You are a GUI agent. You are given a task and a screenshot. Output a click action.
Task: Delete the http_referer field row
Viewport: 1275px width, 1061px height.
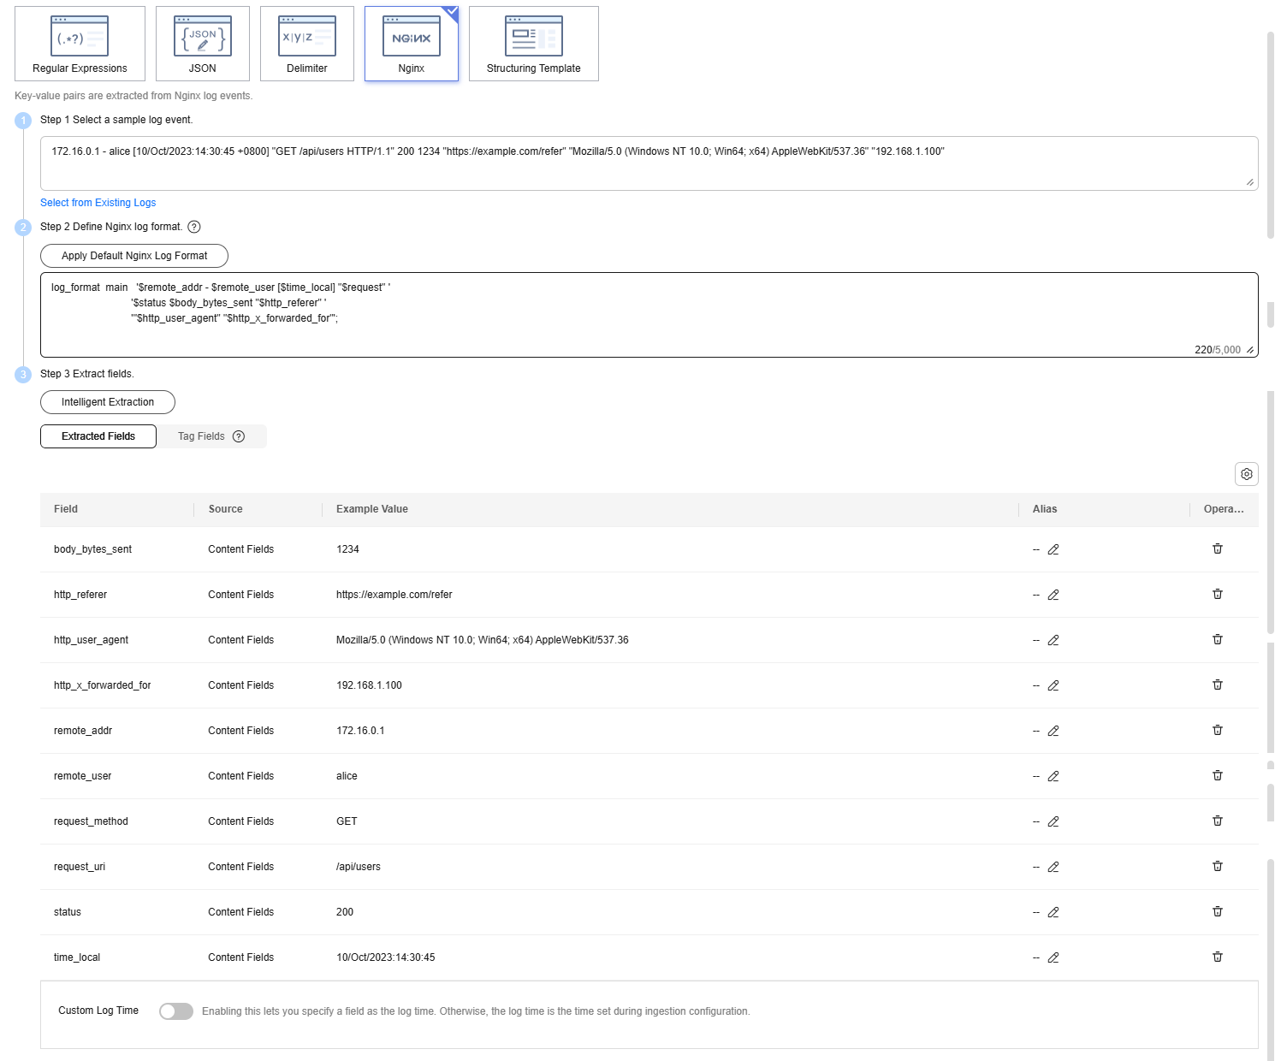point(1217,595)
